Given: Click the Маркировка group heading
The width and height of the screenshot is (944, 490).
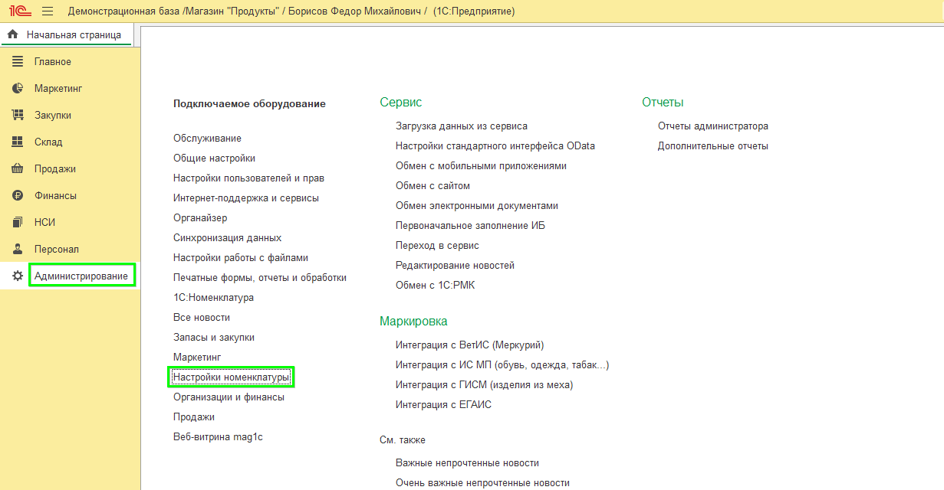Looking at the screenshot, I should [x=413, y=321].
